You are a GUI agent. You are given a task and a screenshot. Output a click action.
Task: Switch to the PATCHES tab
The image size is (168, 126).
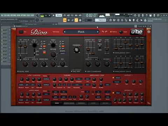(x=105, y=103)
